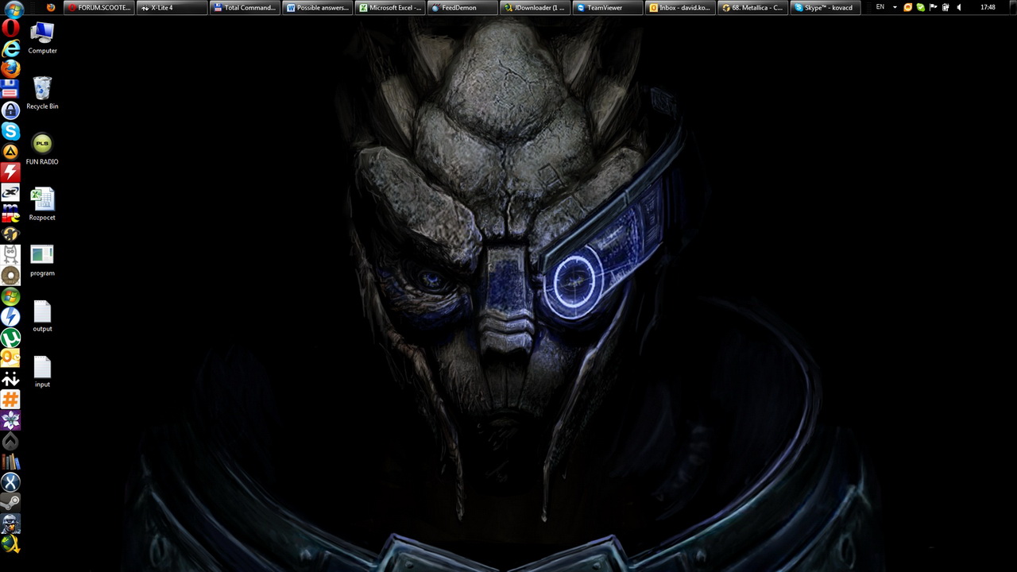
Task: Switch to the Total Commander taskbar window
Action: coord(245,8)
